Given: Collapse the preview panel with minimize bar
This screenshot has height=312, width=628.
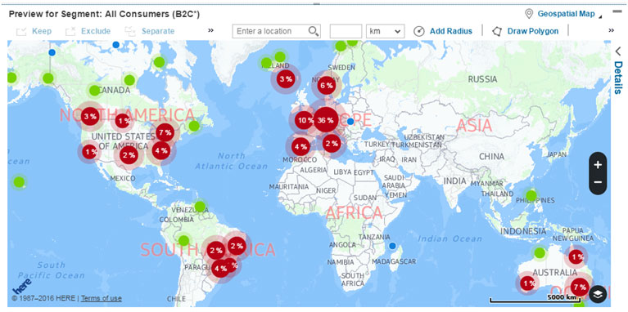Looking at the screenshot, I should 617,11.
